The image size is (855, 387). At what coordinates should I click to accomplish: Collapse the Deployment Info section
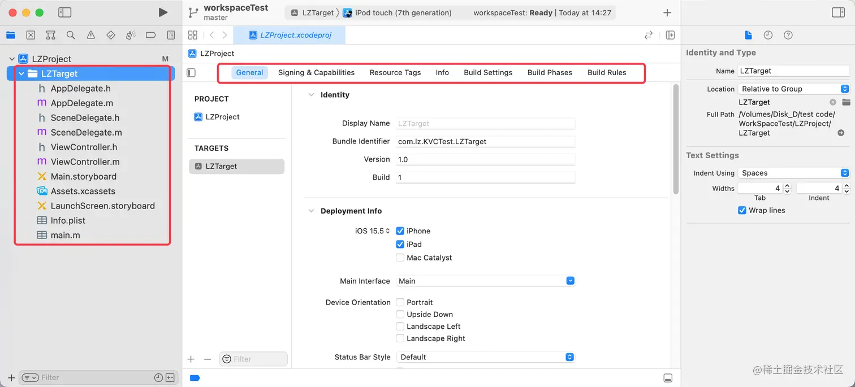pos(311,211)
